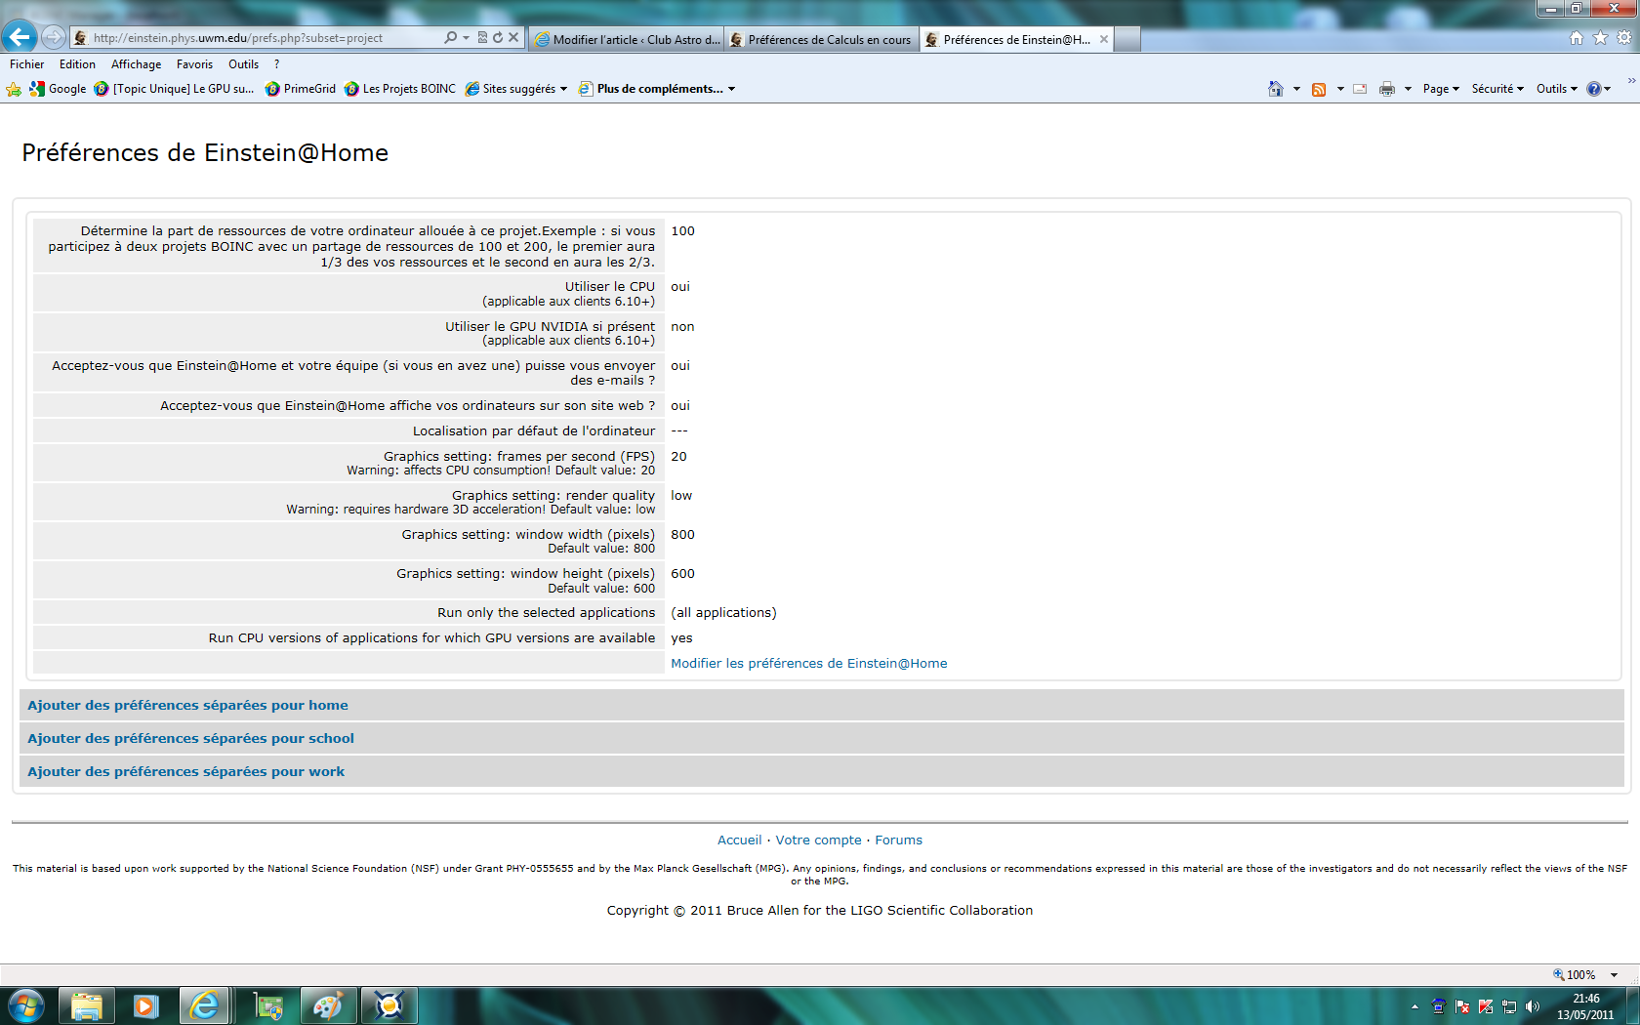Click the orange RSS feeds icon
This screenshot has width=1640, height=1025.
1319,89
